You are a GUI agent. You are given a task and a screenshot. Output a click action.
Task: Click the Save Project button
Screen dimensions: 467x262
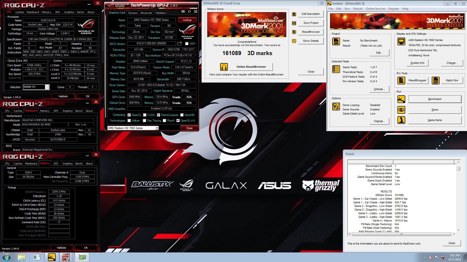pos(311,23)
